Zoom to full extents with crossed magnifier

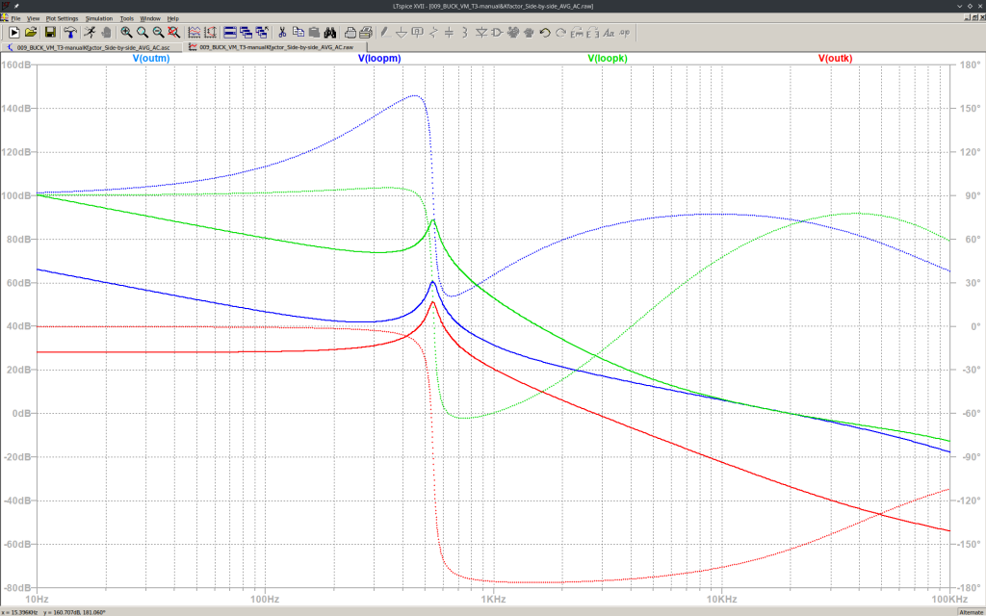[174, 33]
